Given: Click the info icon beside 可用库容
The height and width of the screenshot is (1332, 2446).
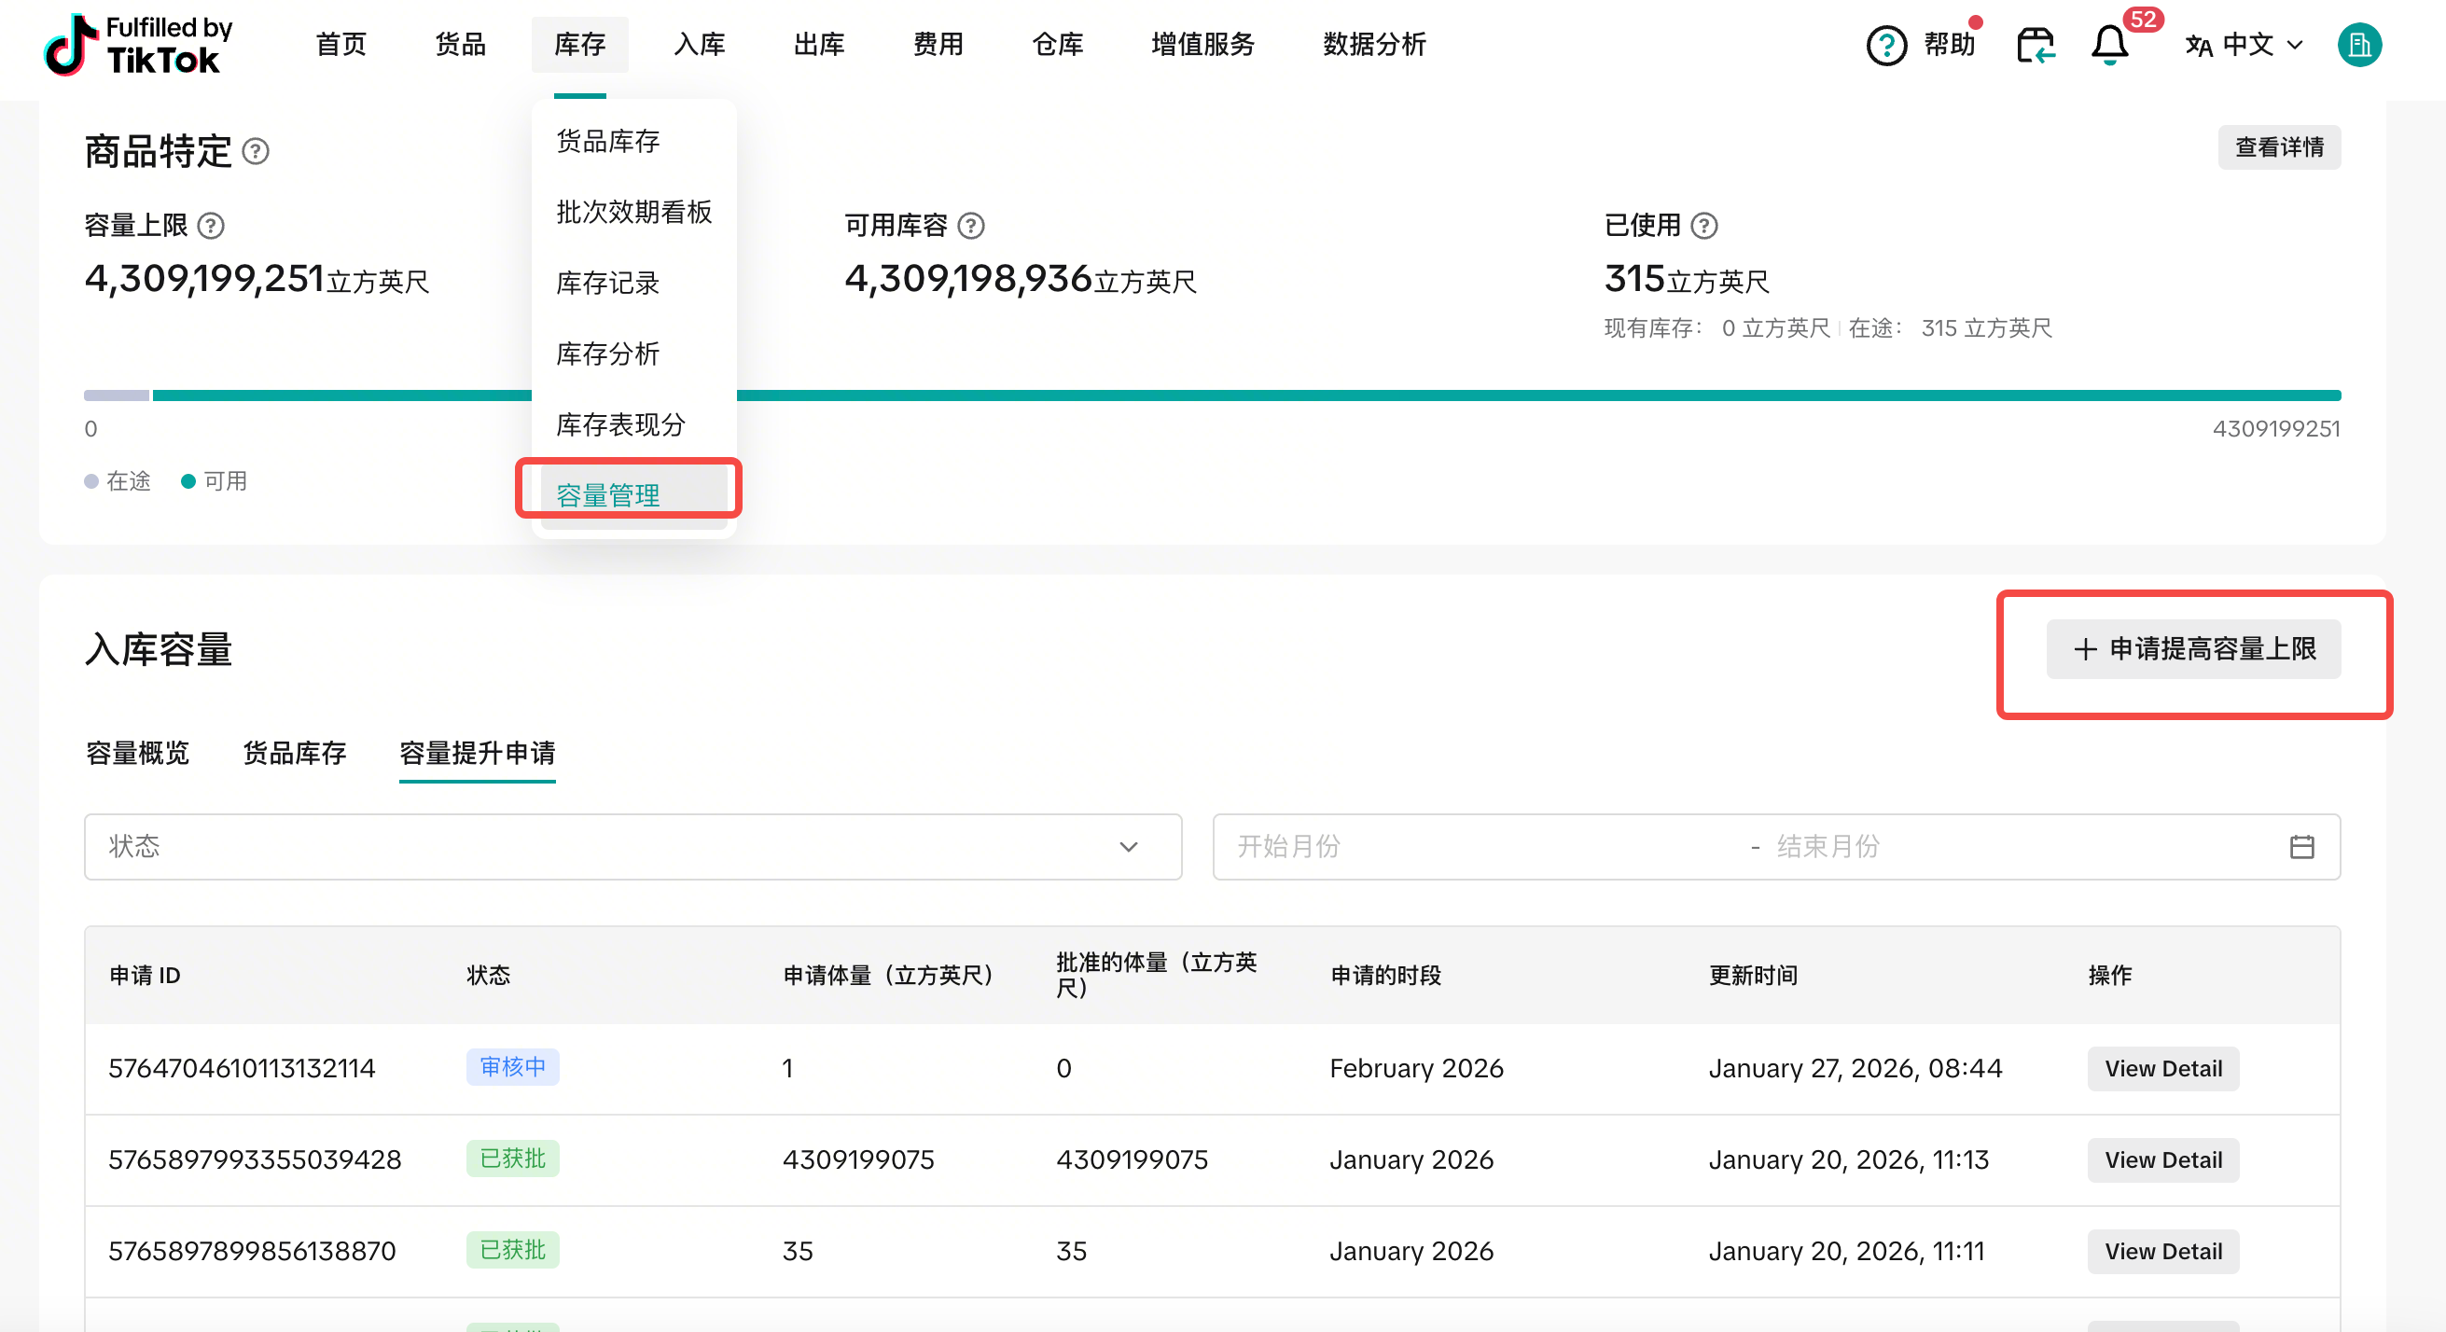Looking at the screenshot, I should pos(970,226).
